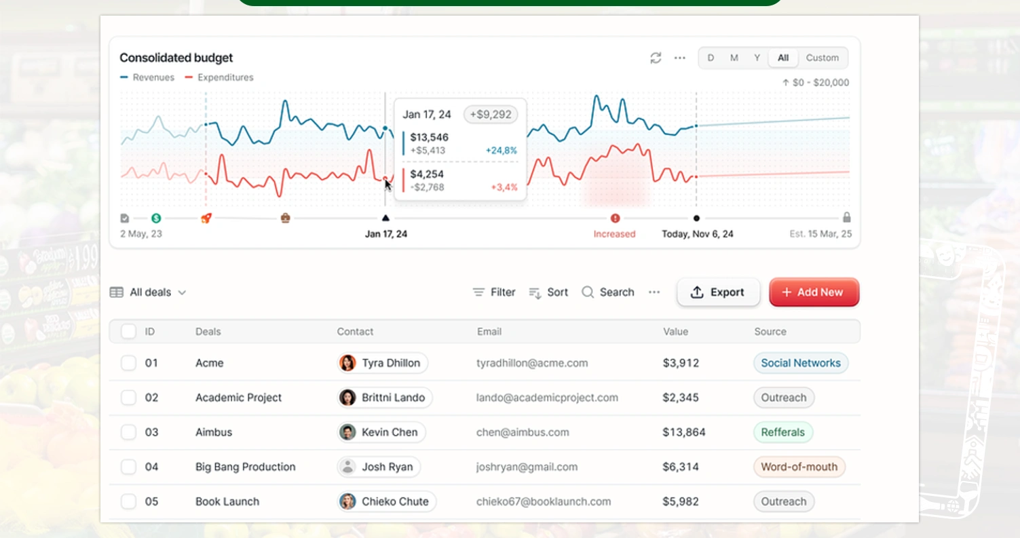Click the briefcase icon on the timeline
Screen dimensions: 1020x538
tap(286, 218)
